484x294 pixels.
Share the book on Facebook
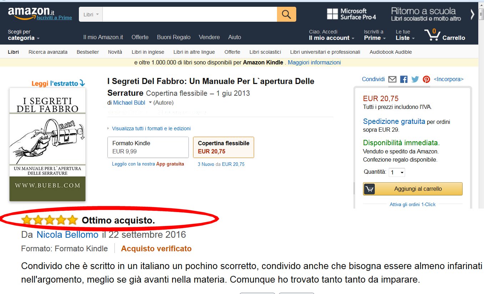coord(404,79)
